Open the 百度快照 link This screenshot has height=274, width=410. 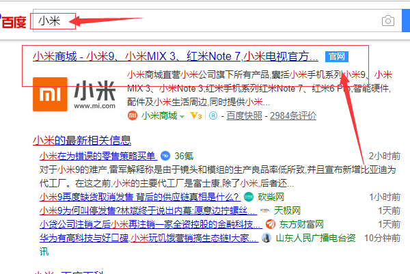(x=244, y=115)
